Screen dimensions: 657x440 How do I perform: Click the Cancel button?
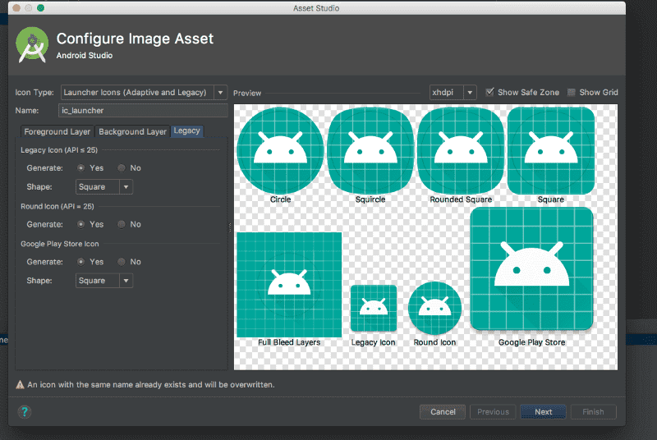point(443,412)
